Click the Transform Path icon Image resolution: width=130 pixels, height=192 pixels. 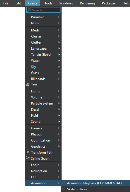[x=28, y=152]
